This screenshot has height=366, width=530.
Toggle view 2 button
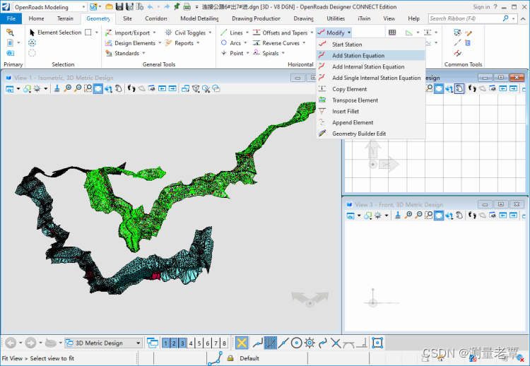click(x=174, y=343)
